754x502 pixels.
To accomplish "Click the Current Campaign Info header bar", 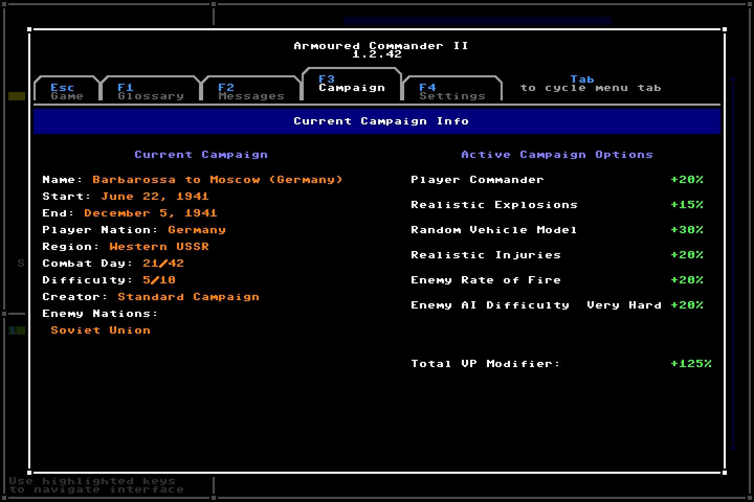I will 377,121.
